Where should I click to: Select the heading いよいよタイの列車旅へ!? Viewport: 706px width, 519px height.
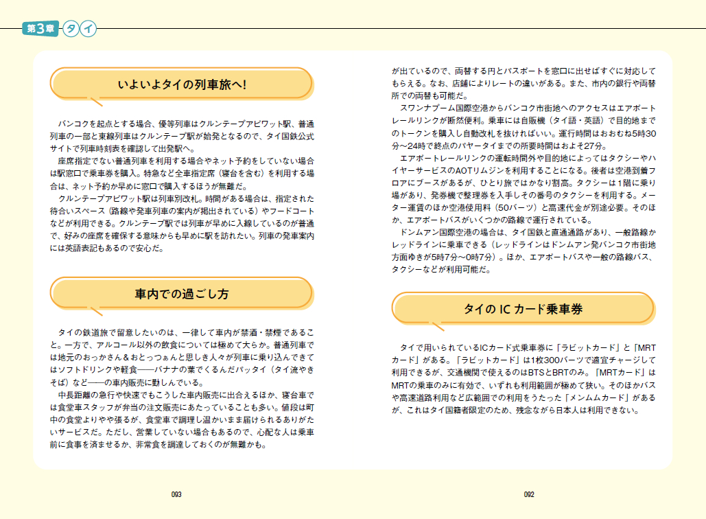coord(181,85)
